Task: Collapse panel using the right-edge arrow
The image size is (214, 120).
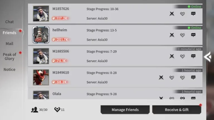Action: [207, 57]
